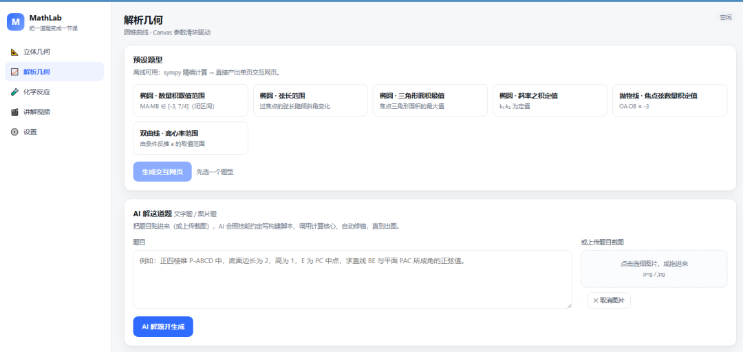This screenshot has width=743, height=352.
Task: Open the 讲解视频 section
Action: pos(54,112)
